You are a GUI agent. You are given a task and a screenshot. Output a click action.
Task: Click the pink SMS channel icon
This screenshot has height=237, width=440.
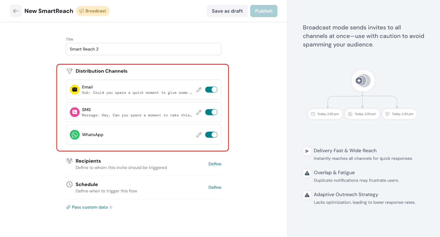(75, 112)
